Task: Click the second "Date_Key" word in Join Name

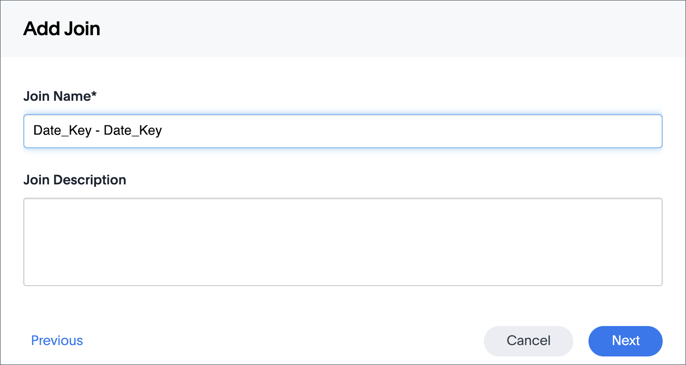Action: [x=133, y=131]
